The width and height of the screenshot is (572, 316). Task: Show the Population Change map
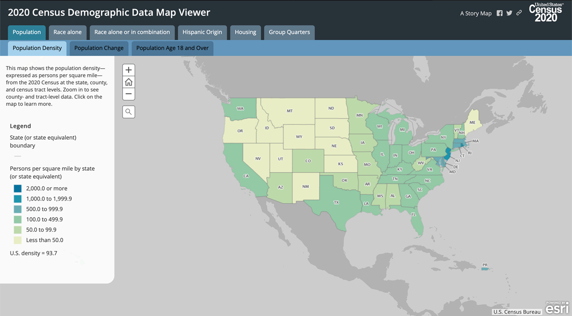99,48
